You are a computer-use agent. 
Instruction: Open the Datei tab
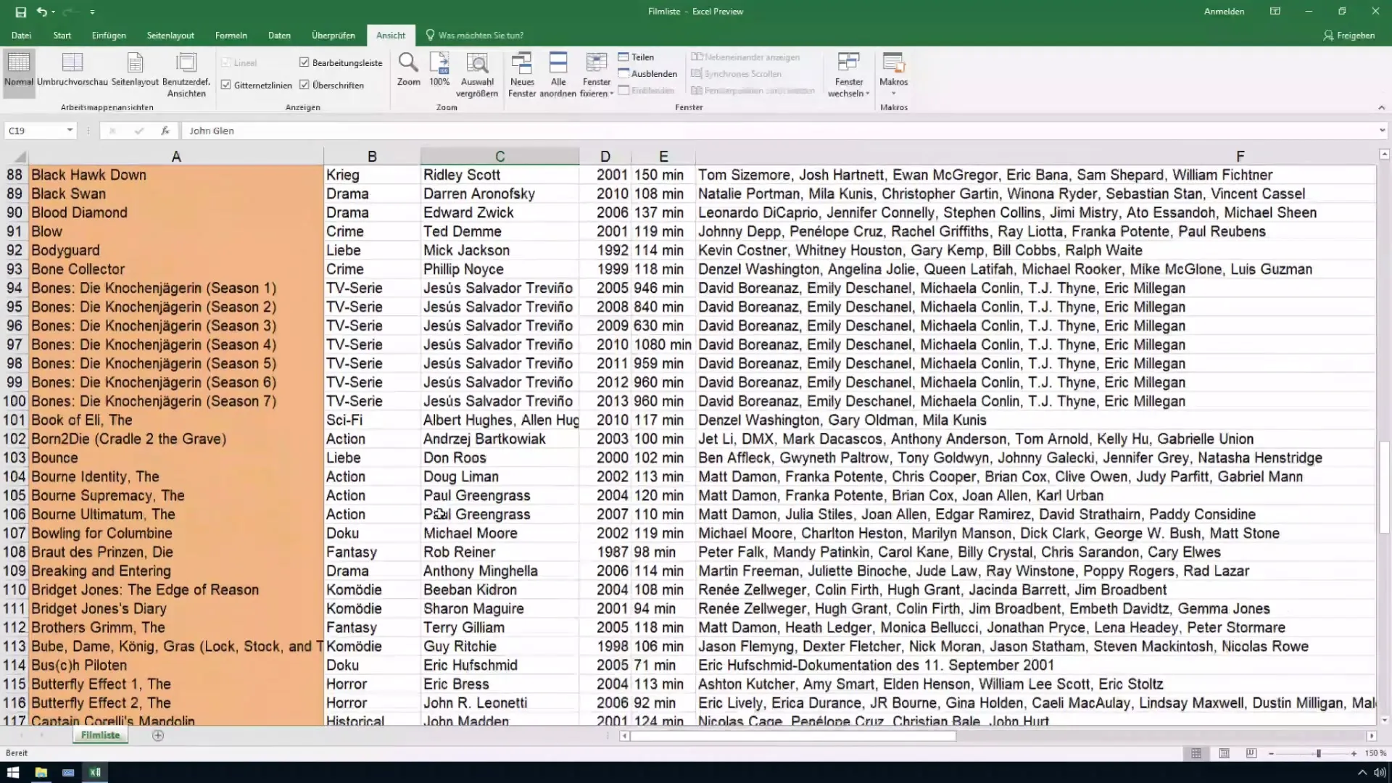tap(21, 36)
